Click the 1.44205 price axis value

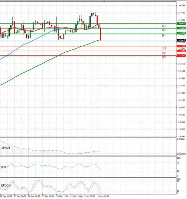(181, 20)
